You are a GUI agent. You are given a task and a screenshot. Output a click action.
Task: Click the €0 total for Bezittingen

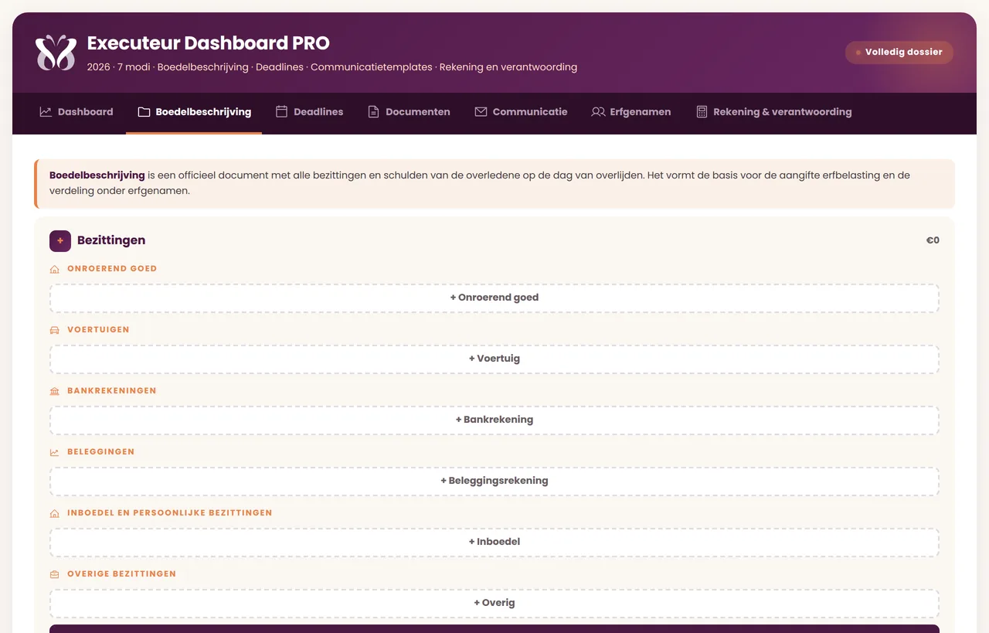point(933,240)
